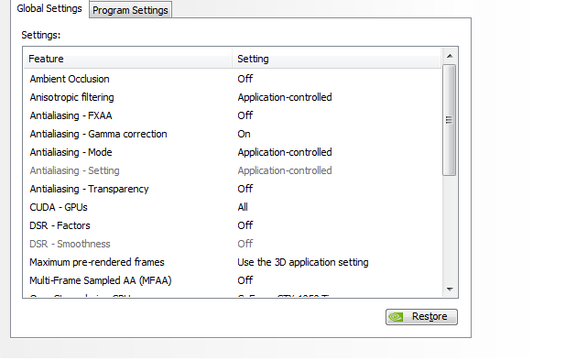Image resolution: width=587 pixels, height=361 pixels.
Task: Select the DSR - Factors feature
Action: (x=60, y=225)
